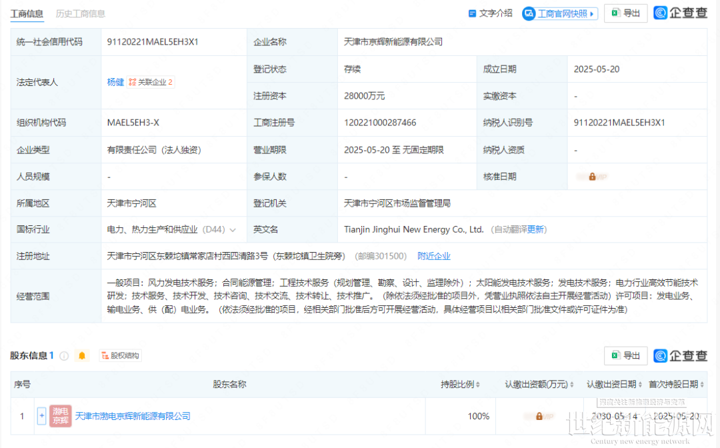Click the shareholder alert bell icon
The width and height of the screenshot is (720, 448).
click(82, 356)
